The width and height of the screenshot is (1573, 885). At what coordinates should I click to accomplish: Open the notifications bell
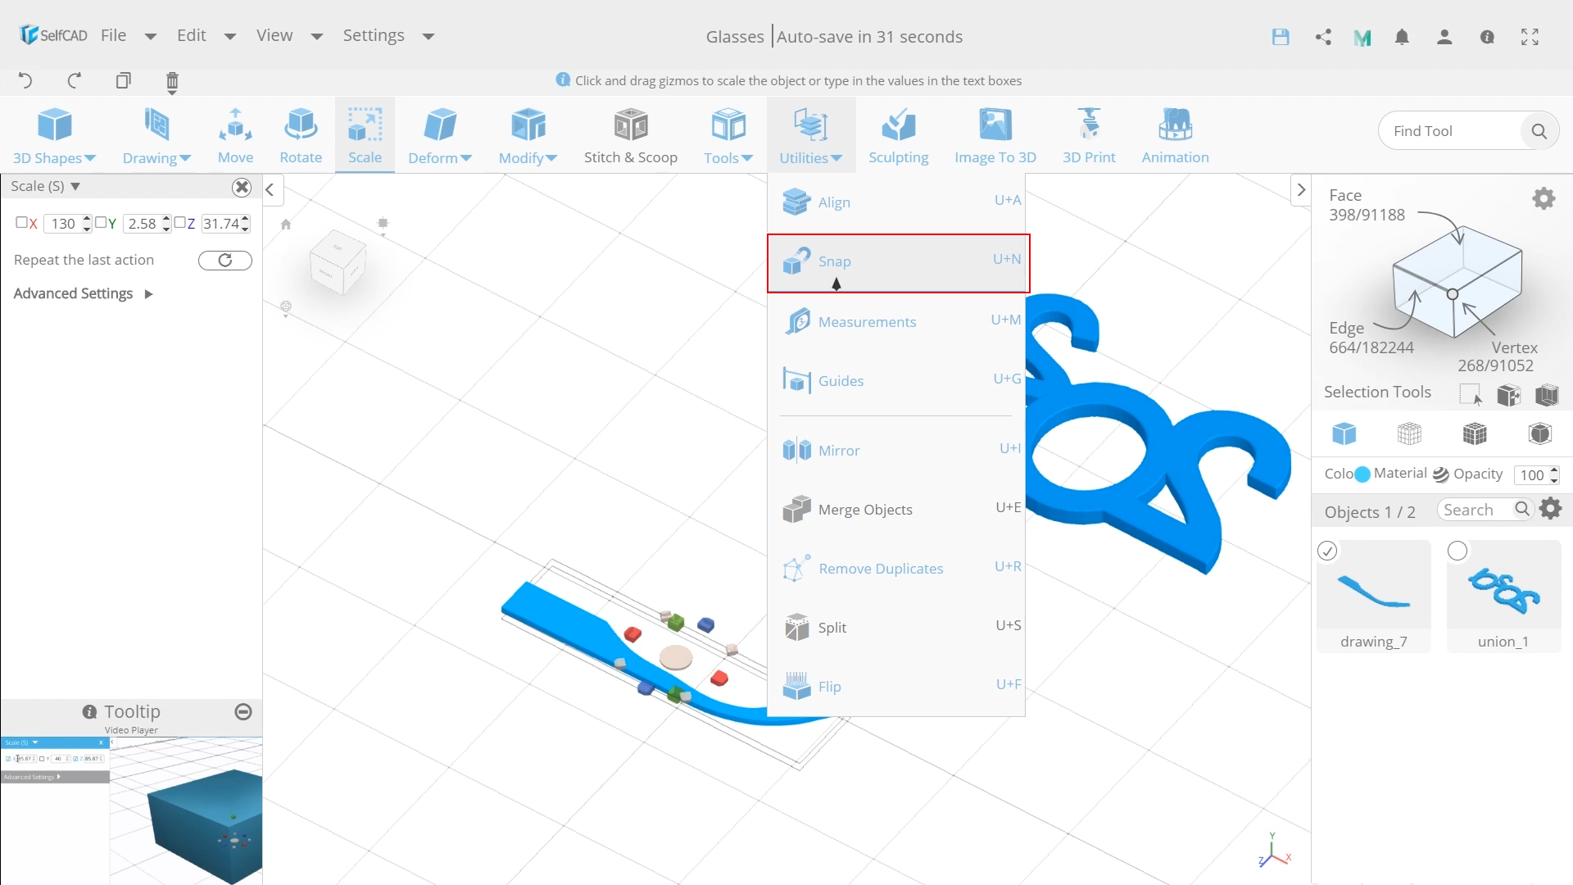(x=1402, y=37)
